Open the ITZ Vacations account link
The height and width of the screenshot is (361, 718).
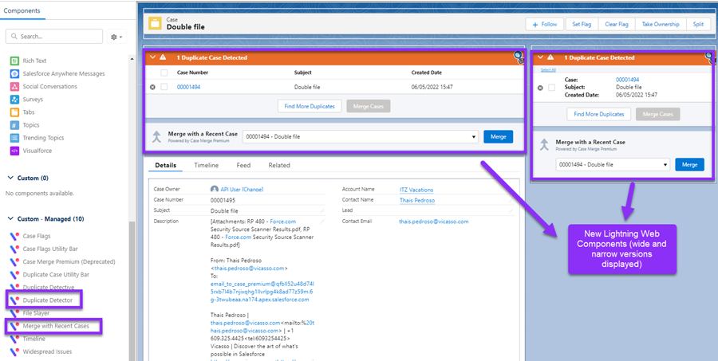[x=416, y=190]
